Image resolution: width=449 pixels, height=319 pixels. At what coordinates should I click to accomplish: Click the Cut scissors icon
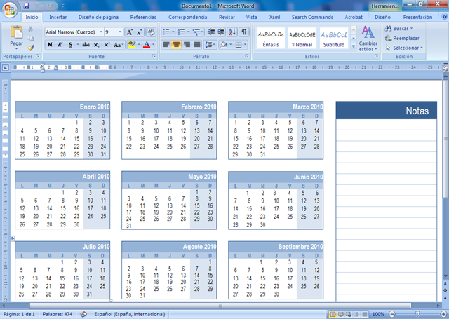click(x=30, y=29)
